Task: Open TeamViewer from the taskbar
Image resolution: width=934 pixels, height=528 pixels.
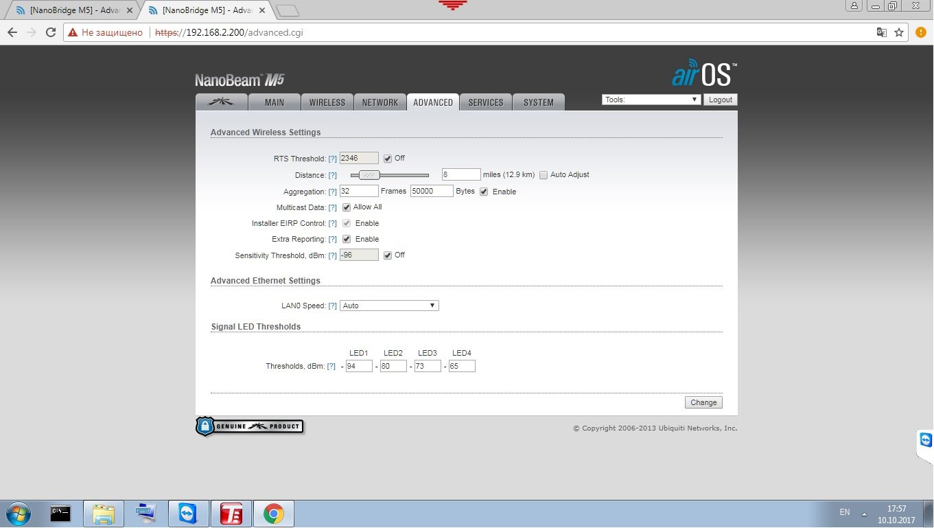Action: [187, 513]
